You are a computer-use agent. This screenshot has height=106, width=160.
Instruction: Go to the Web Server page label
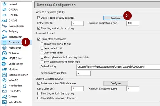(15, 48)
